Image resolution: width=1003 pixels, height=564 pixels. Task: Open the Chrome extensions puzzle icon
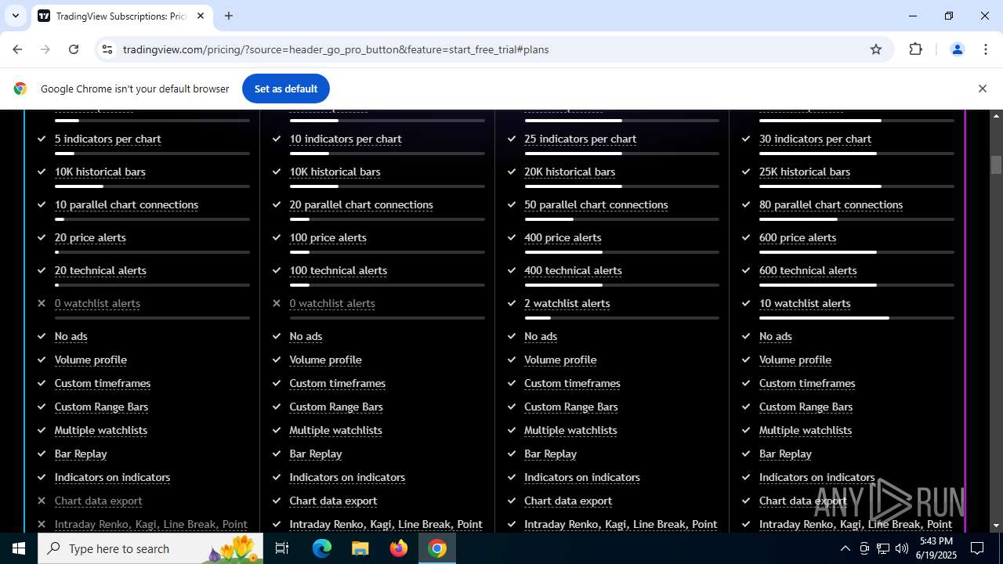pos(915,49)
